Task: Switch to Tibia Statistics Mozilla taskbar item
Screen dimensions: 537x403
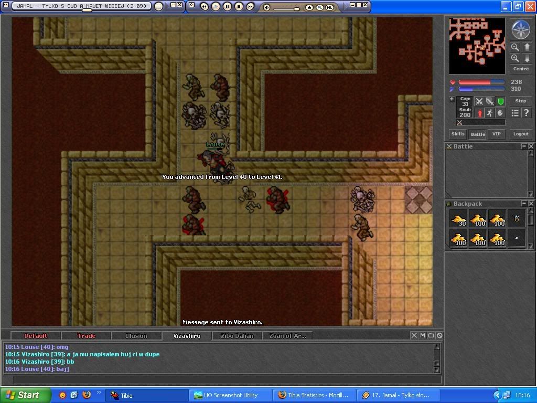Action: click(315, 395)
